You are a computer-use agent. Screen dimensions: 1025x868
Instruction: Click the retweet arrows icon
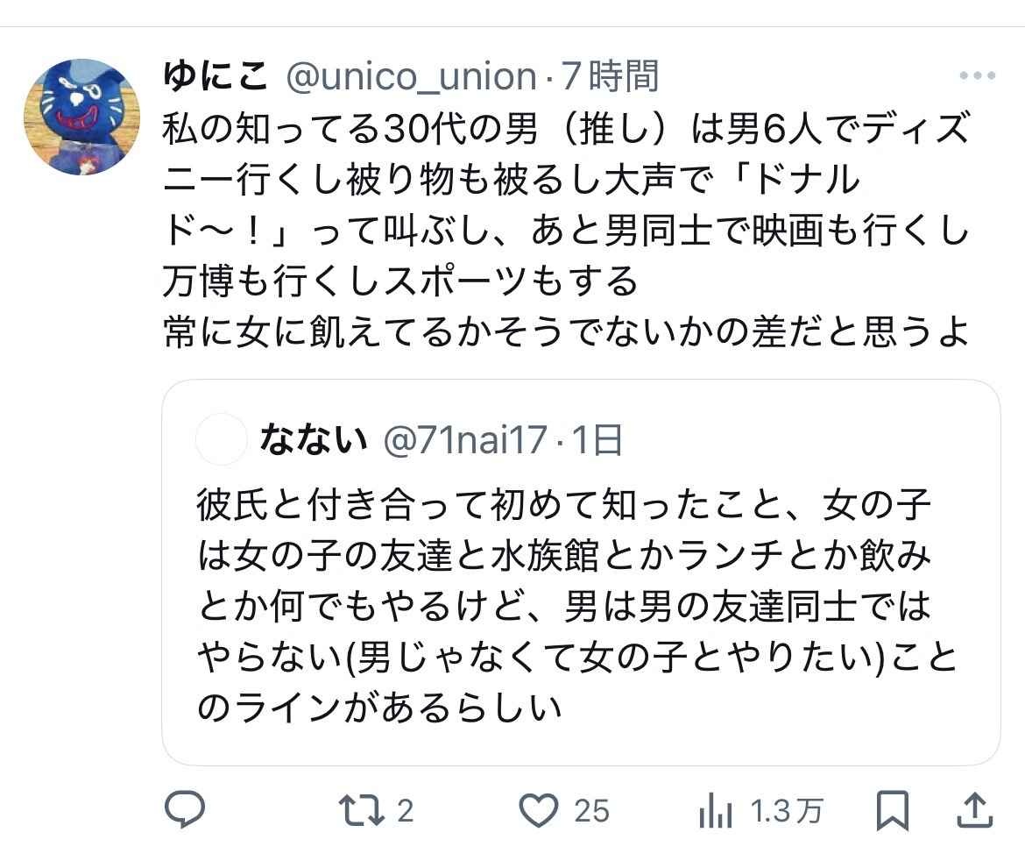click(x=362, y=811)
